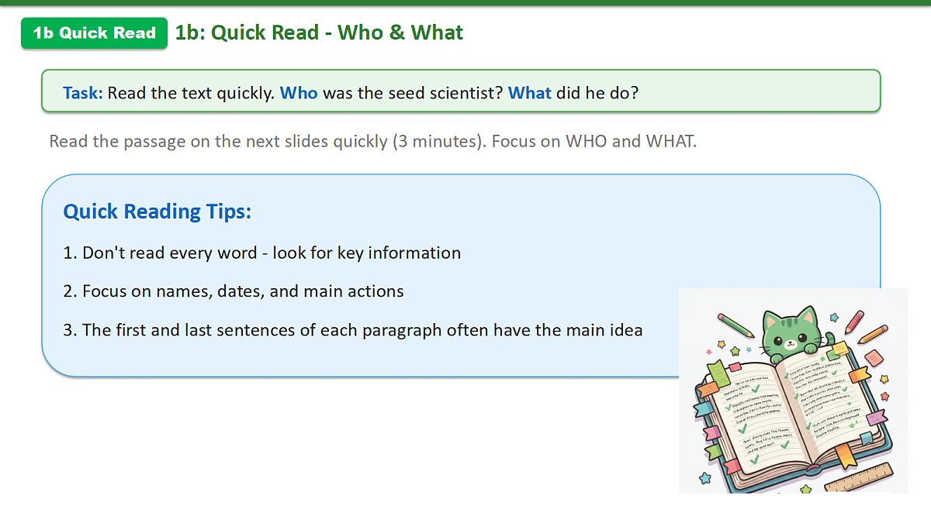Viewport: 931px width, 523px height.
Task: Click the green '1b Quick Read' badge
Action: click(x=94, y=33)
